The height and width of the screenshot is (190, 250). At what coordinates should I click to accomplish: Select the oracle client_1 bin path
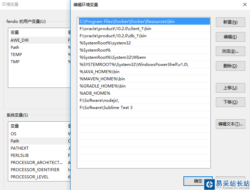pyautogui.click(x=144, y=29)
